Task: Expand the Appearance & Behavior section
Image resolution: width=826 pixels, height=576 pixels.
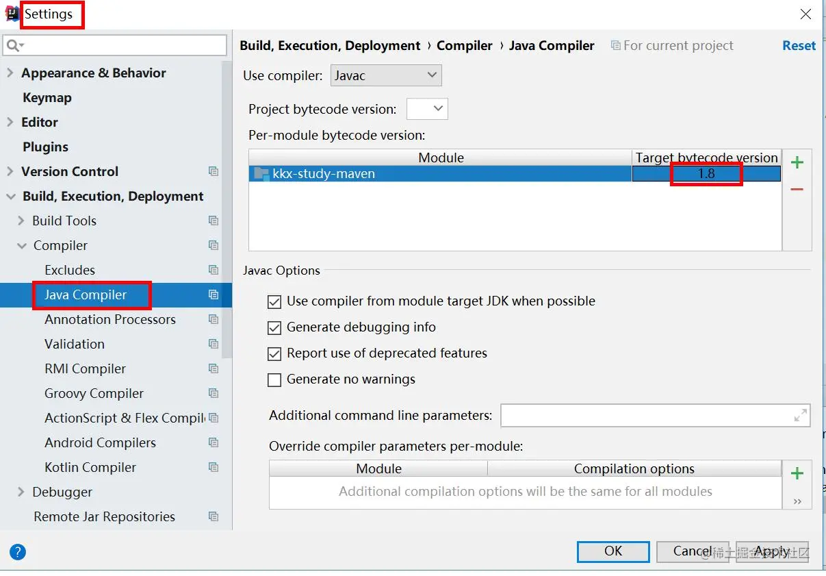Action: [10, 73]
